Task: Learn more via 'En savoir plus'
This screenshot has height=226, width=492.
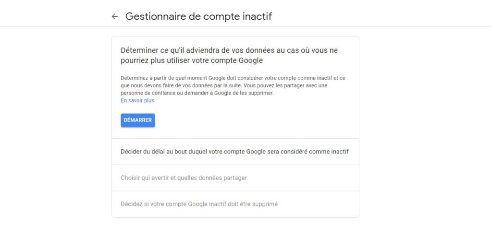Action: tap(137, 101)
